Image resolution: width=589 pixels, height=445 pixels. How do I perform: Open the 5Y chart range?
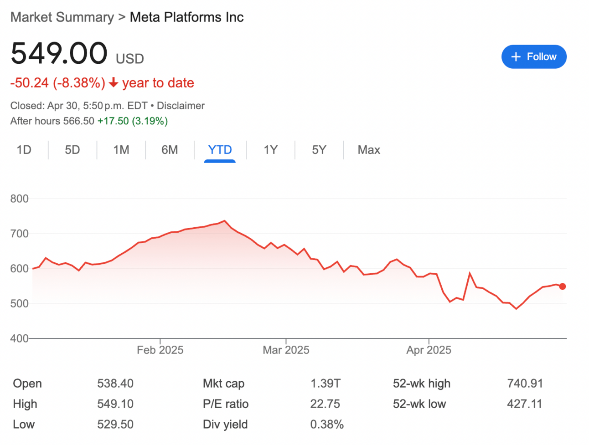click(x=319, y=150)
